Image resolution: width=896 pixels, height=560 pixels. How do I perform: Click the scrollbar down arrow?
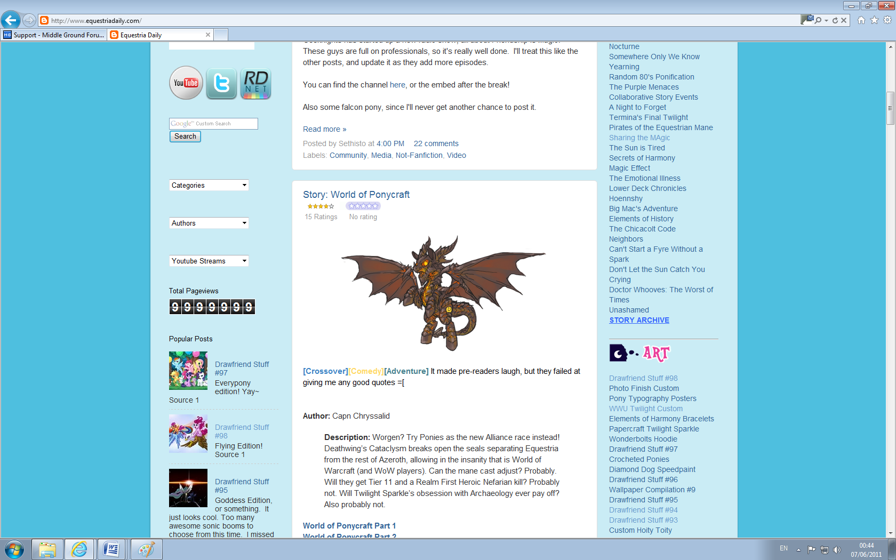coord(890,533)
